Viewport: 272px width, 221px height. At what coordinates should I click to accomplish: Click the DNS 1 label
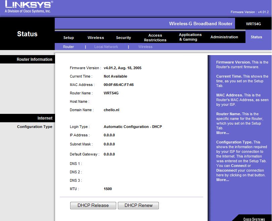[76, 164]
